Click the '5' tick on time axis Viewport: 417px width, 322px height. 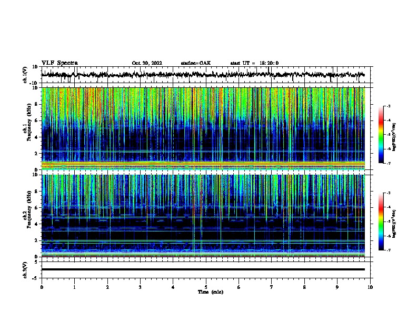pos(206,287)
